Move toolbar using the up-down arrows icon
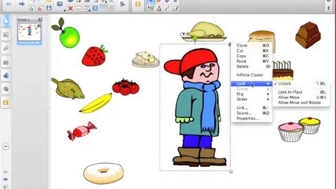Viewport: 336px width, 189px height. coord(329,8)
